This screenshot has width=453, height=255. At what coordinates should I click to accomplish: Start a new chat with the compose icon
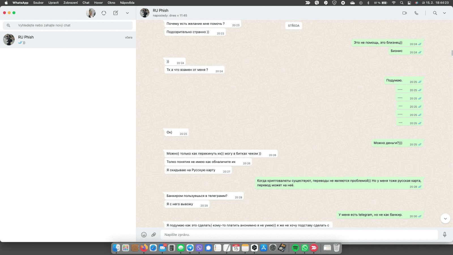(x=116, y=13)
